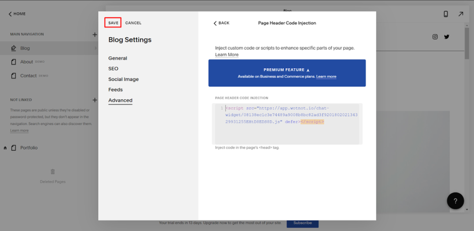Viewport: 474px width, 231px height.
Task: Open the mobile device preview icon
Action: point(446,14)
